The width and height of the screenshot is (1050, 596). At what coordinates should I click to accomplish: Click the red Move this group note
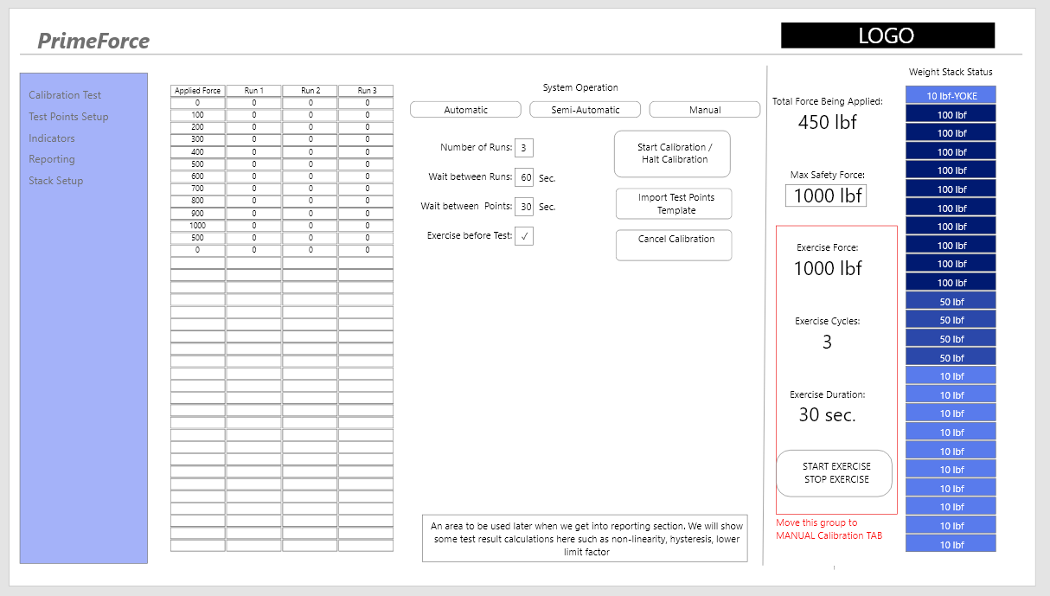[x=829, y=529]
